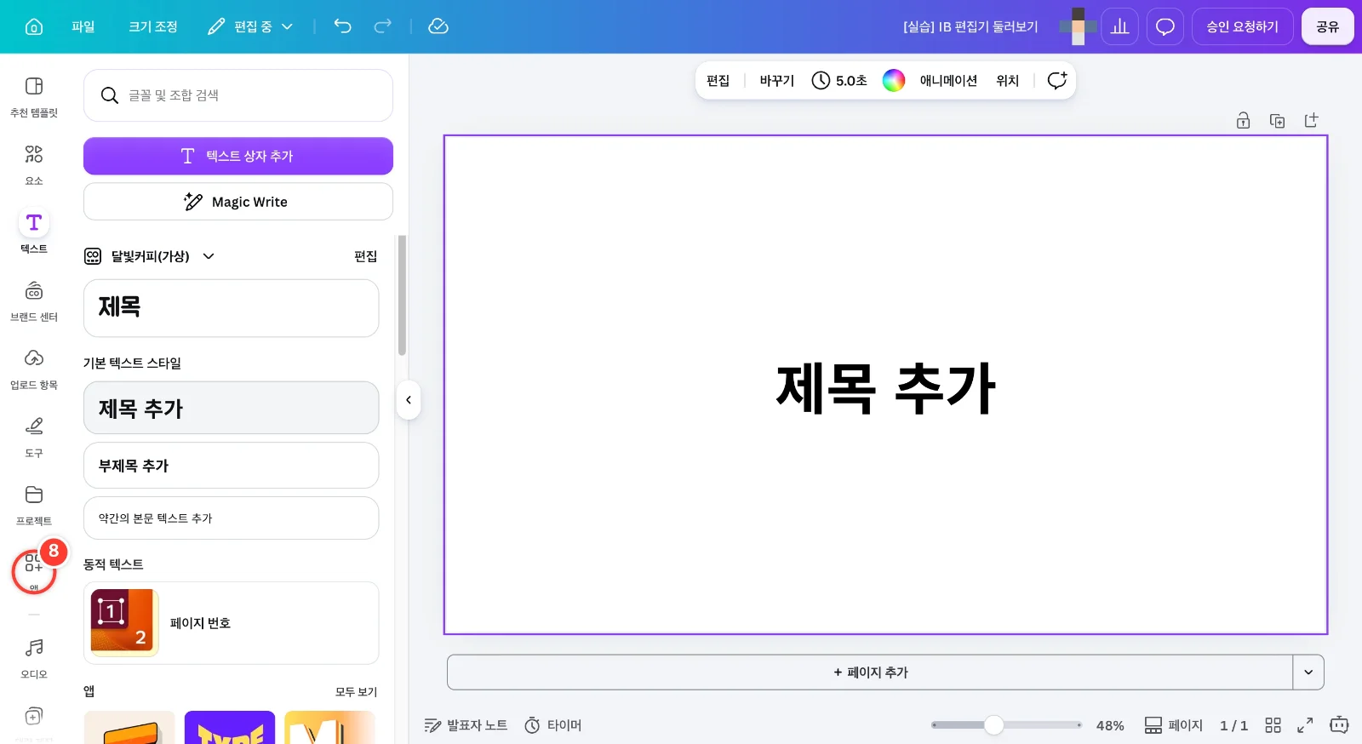The image size is (1362, 744).
Task: Open the analytics chart icon
Action: (x=1120, y=26)
